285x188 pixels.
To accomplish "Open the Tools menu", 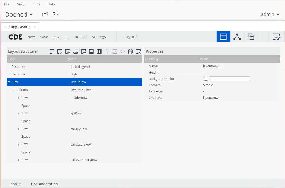I will [x=36, y=4].
